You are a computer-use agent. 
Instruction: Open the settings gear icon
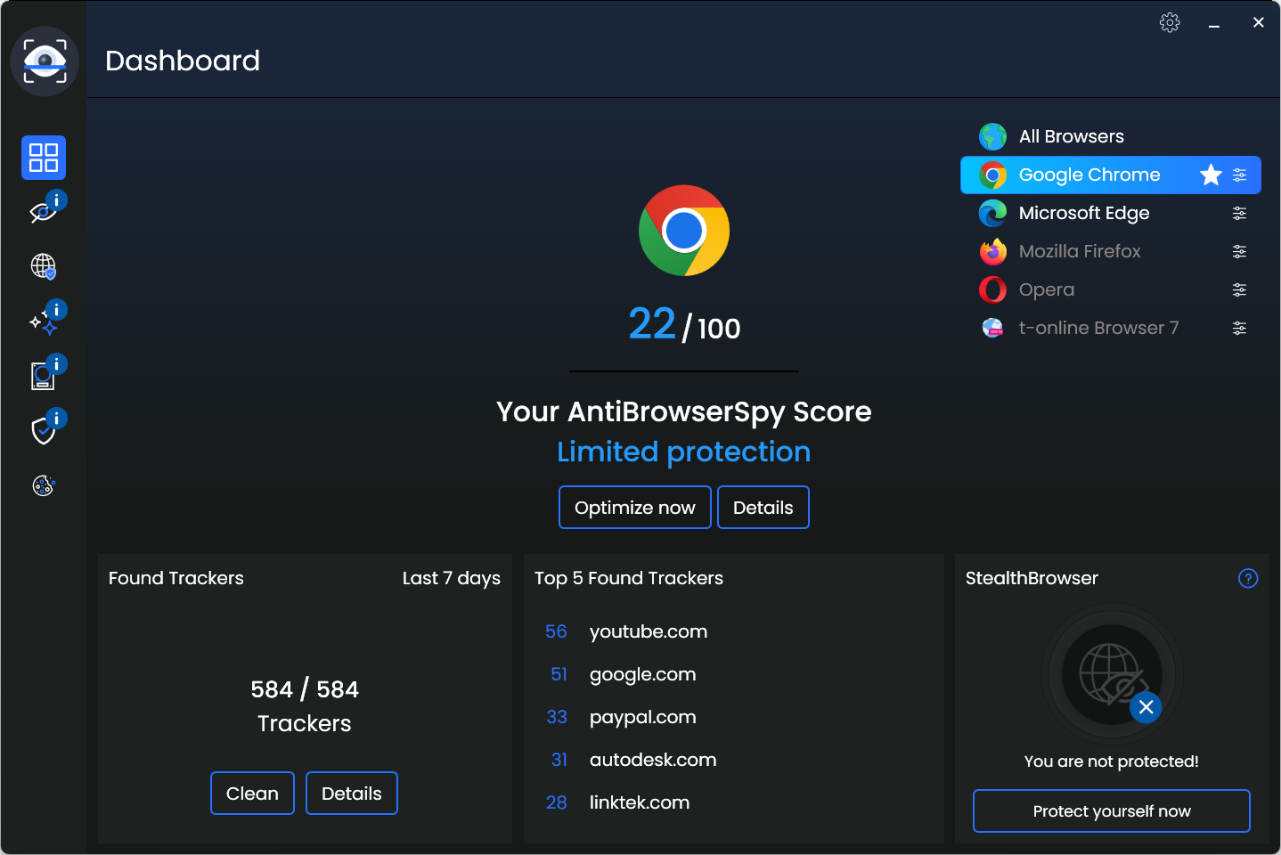coord(1170,22)
